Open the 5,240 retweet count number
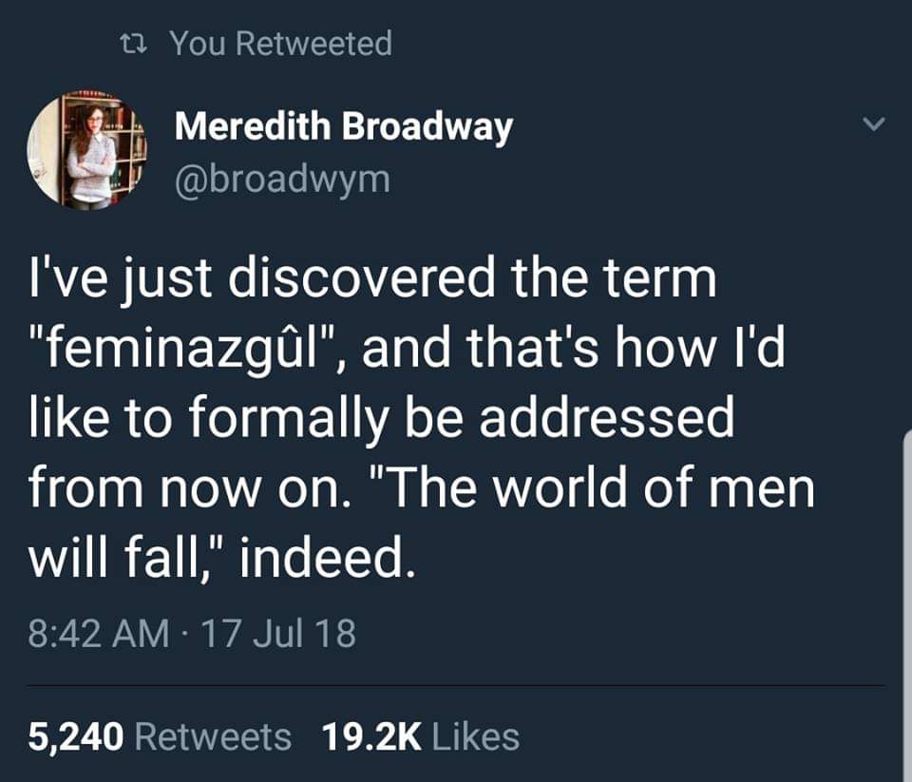This screenshot has width=912, height=782. coord(76,736)
